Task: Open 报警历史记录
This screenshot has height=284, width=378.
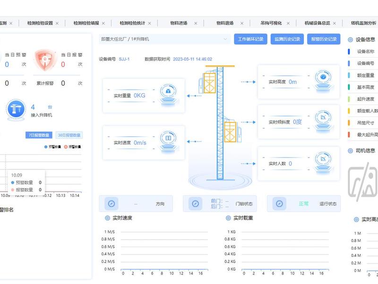Action: coord(324,39)
